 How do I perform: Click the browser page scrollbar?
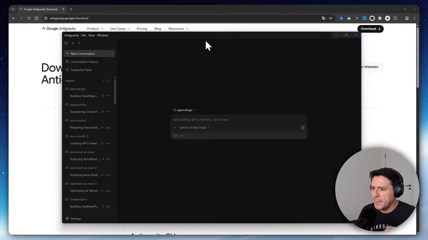point(418,57)
